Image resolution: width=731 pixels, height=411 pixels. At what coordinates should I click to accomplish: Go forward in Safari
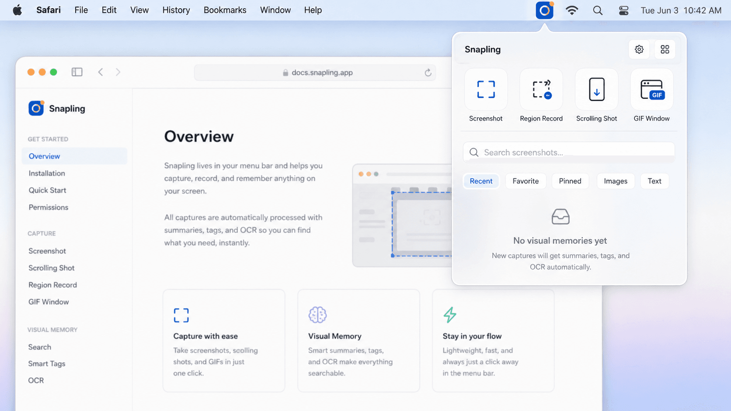coord(118,72)
